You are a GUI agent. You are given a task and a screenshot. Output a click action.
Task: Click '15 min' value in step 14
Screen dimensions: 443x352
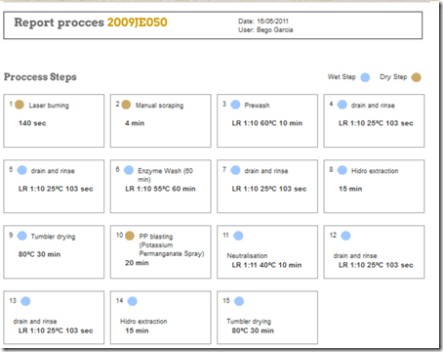[x=137, y=330]
